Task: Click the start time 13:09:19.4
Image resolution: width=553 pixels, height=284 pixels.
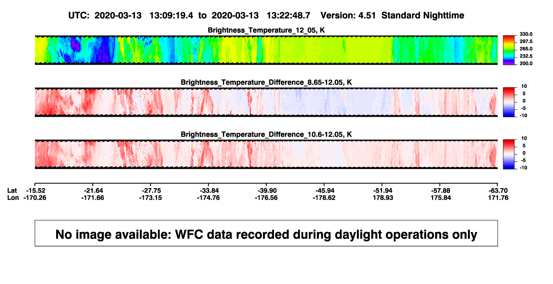Action: 171,15
